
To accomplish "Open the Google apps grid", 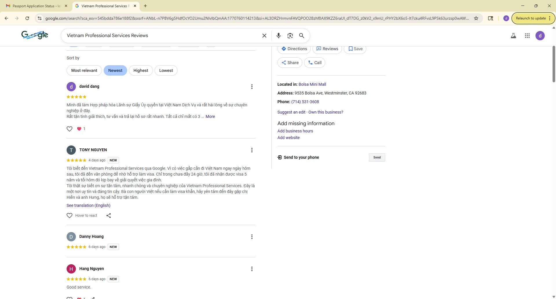I will click(x=527, y=36).
